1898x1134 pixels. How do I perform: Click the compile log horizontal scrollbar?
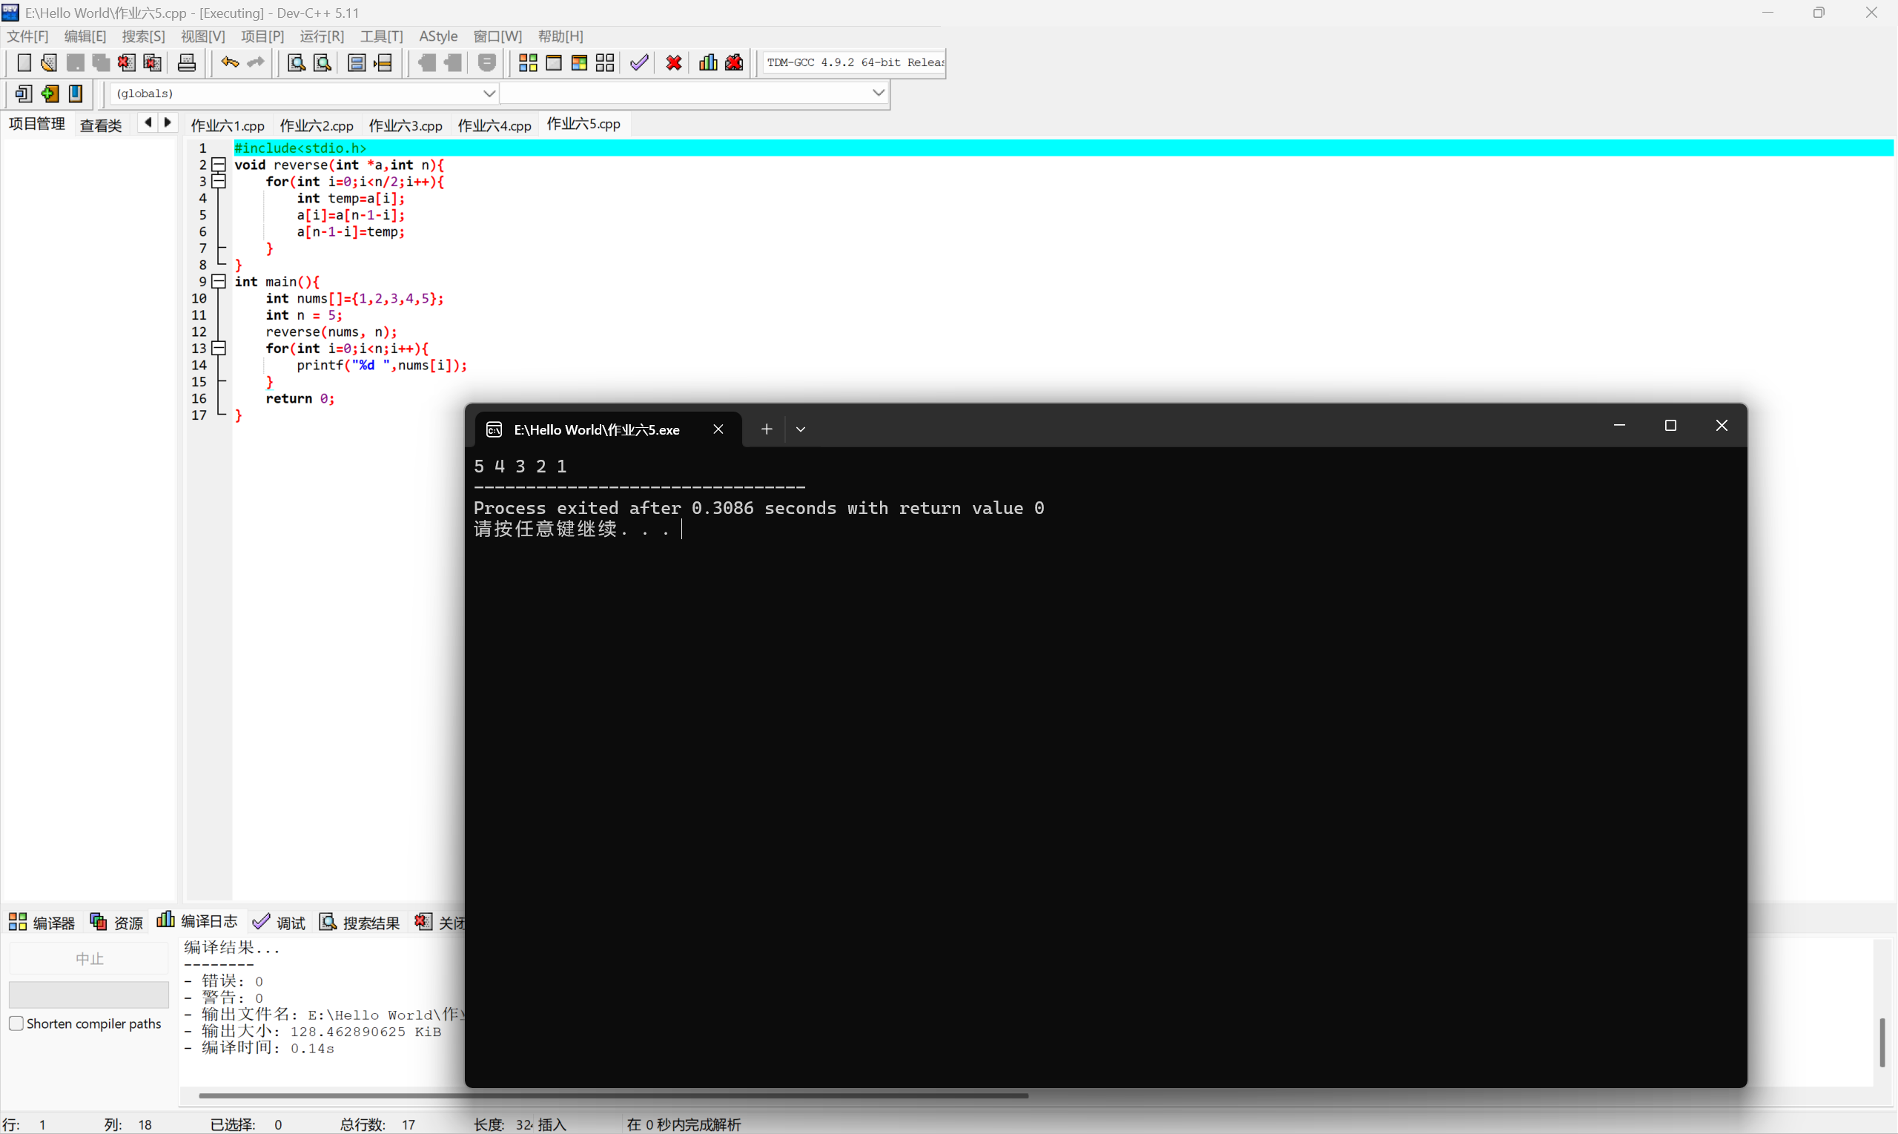click(x=612, y=1095)
